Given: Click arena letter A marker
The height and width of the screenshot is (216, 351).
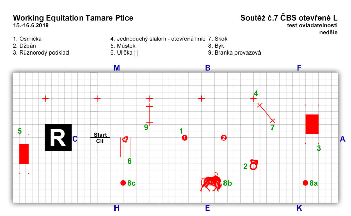Looking at the screenshot, I should point(342,139).
